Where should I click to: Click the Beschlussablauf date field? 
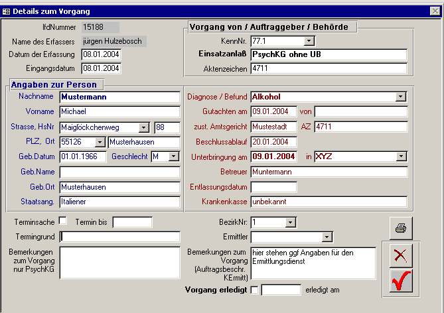coord(274,142)
